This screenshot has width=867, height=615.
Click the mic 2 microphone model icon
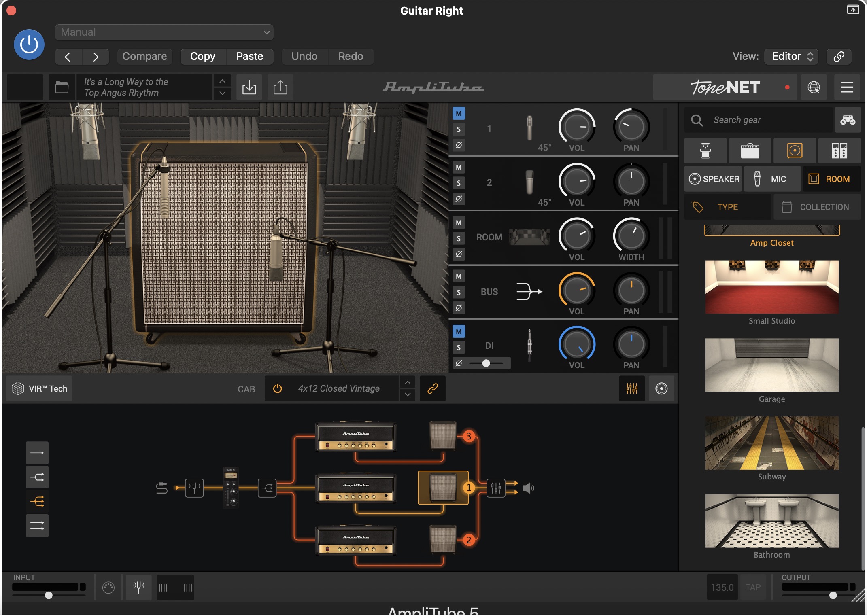[x=529, y=182]
